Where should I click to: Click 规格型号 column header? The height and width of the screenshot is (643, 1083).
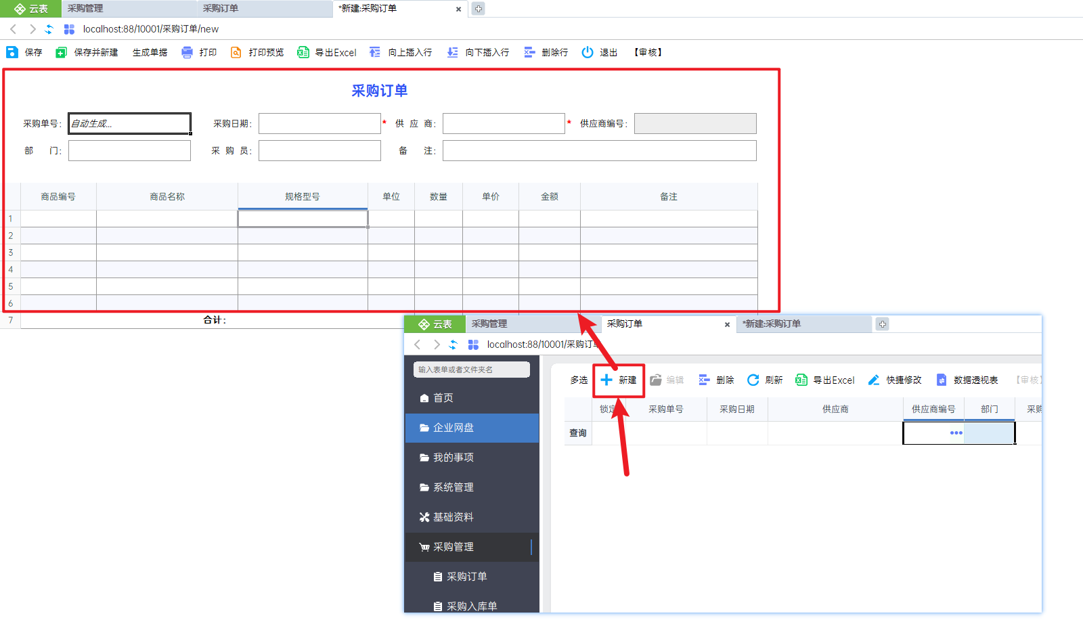tap(303, 196)
